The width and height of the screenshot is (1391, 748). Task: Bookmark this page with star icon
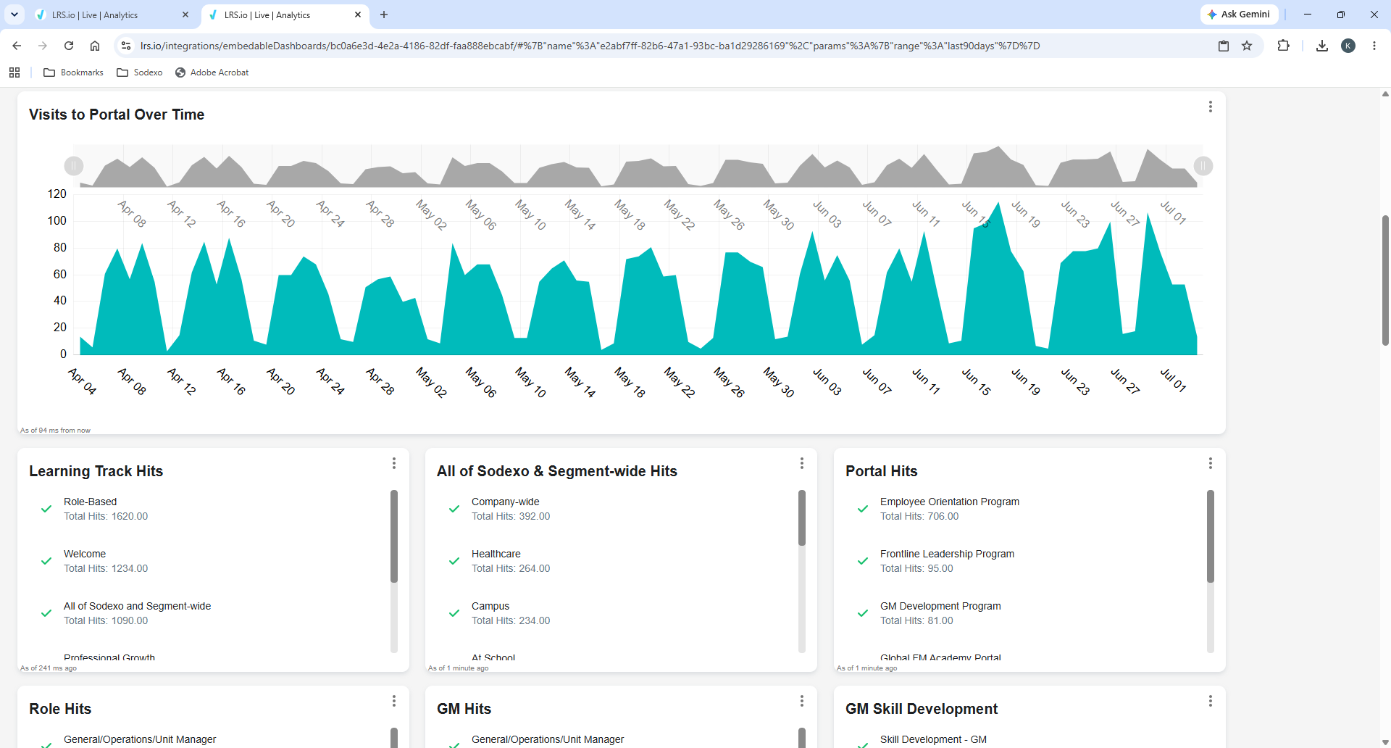coord(1247,46)
